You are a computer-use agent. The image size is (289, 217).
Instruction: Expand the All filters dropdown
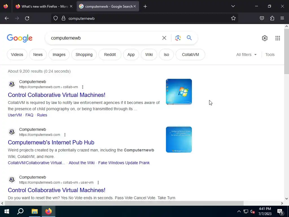tap(246, 55)
